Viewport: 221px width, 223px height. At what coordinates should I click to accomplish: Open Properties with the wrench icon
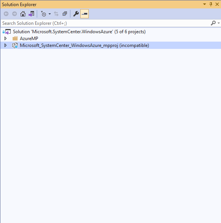click(x=76, y=14)
